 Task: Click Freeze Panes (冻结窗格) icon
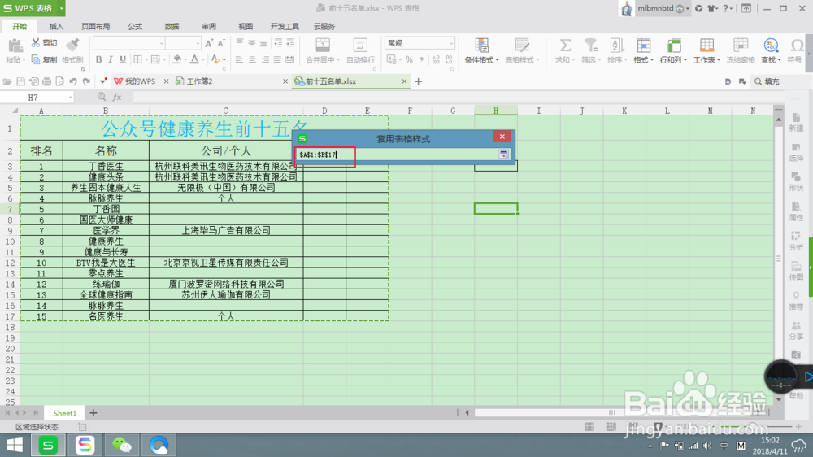click(x=741, y=46)
